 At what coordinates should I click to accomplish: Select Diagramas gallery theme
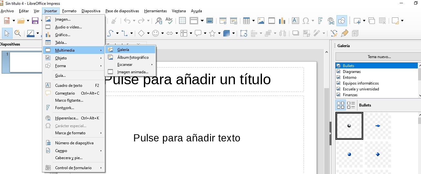click(x=352, y=72)
